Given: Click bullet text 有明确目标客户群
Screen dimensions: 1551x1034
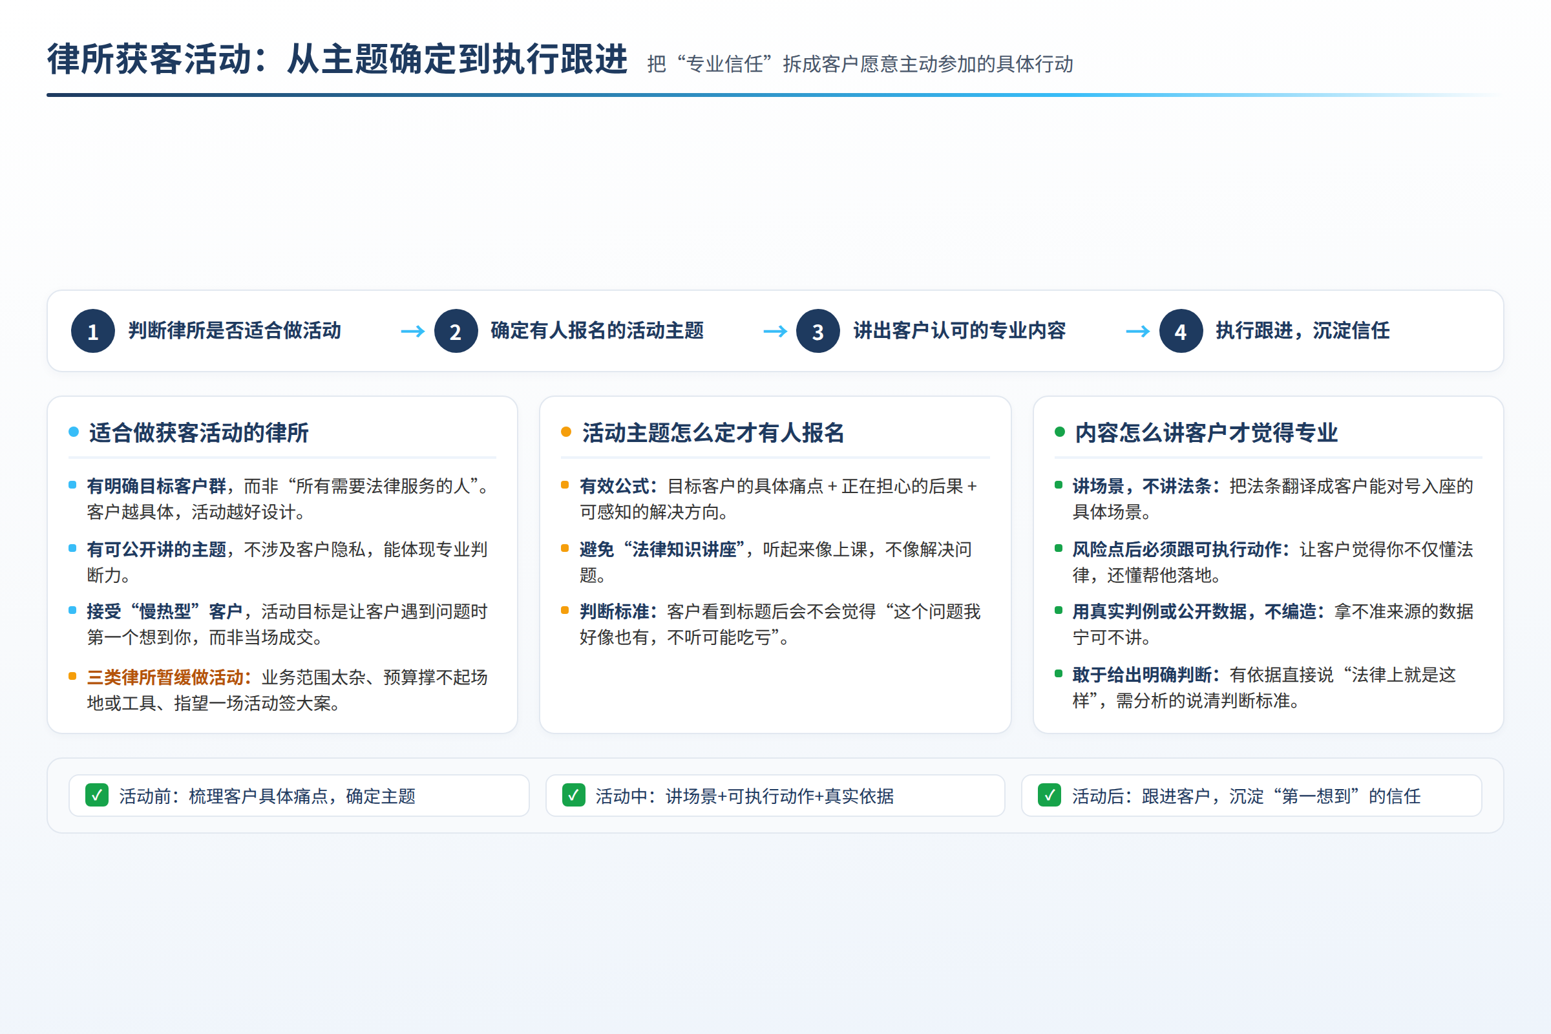Looking at the screenshot, I should (156, 486).
